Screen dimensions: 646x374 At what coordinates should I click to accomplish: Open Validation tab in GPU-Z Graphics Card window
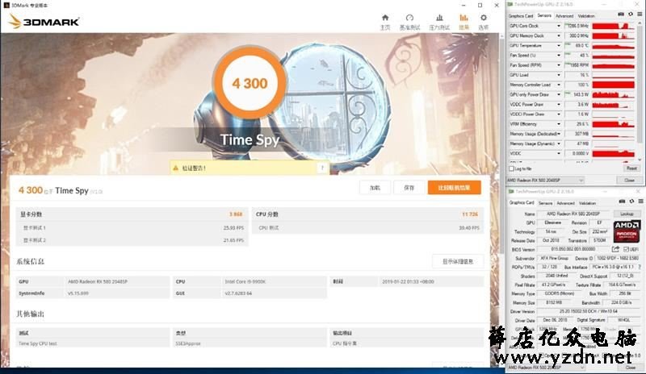[588, 203]
